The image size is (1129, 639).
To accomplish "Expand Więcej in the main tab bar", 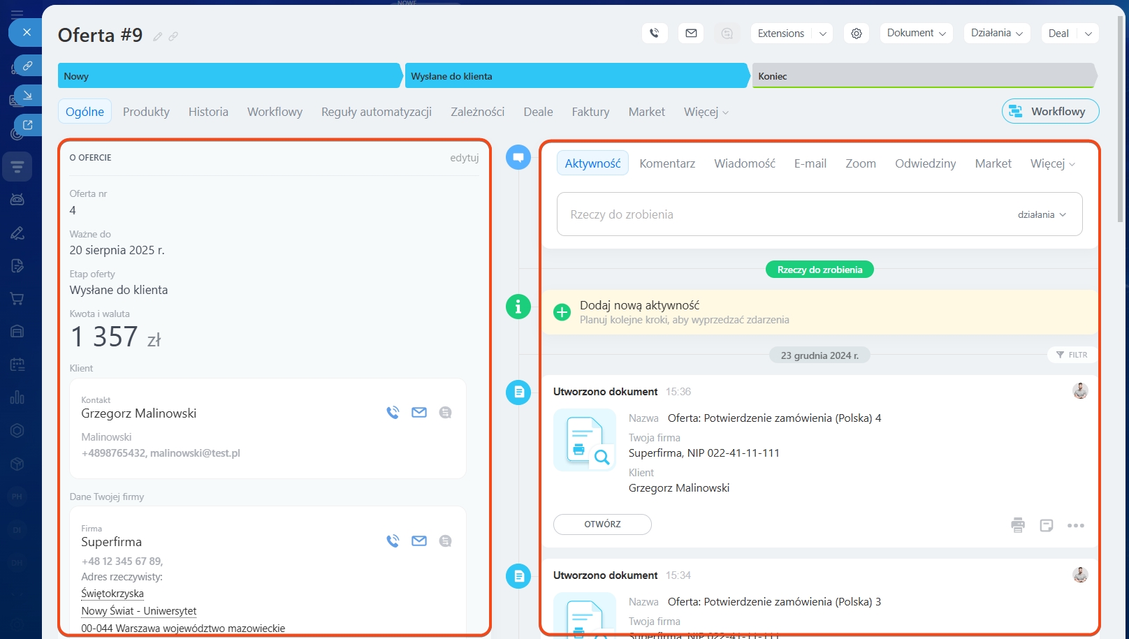I will [706, 112].
